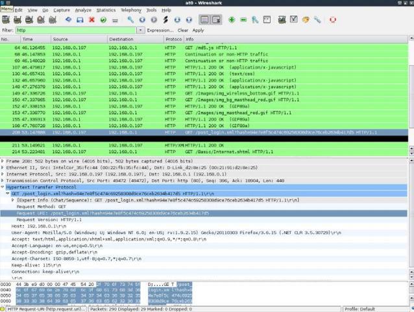Expand the Ethernet II tree node
The height and width of the screenshot is (312, 414).
(x=3, y=168)
